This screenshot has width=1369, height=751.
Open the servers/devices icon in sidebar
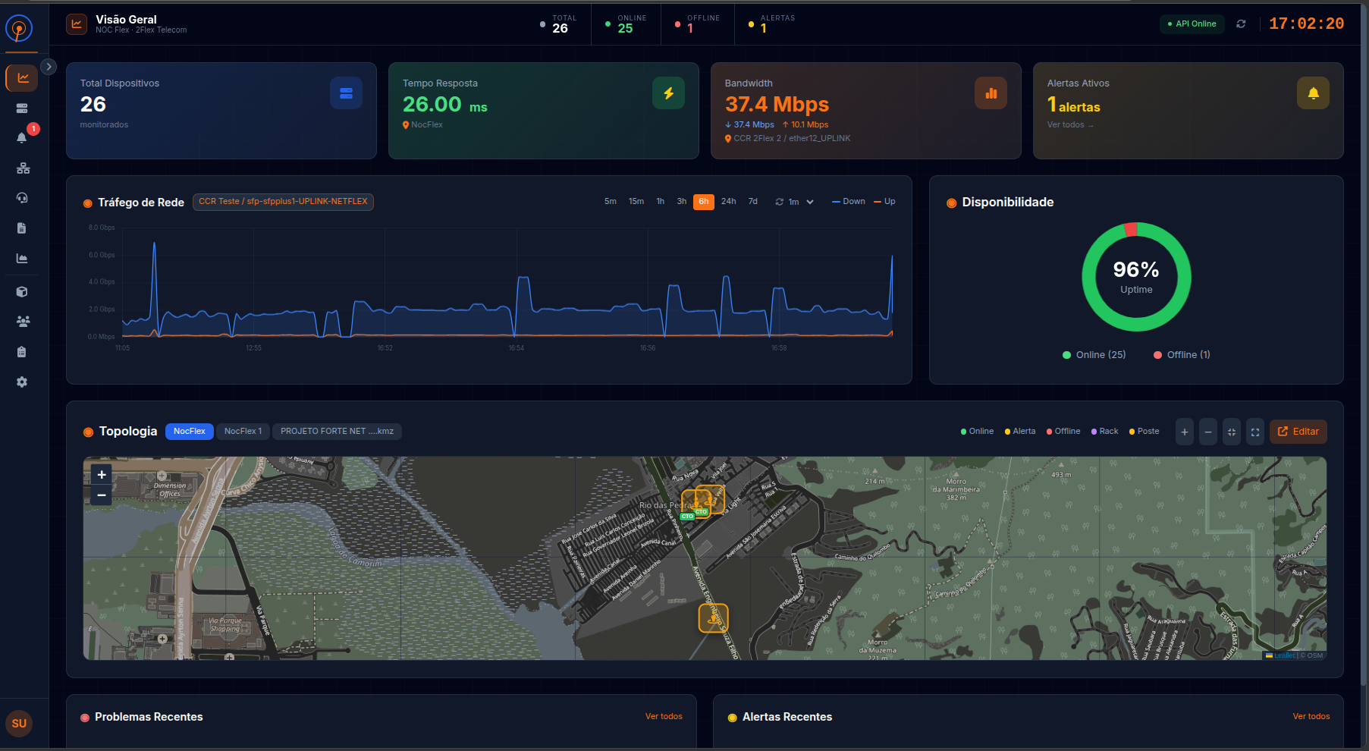click(22, 108)
